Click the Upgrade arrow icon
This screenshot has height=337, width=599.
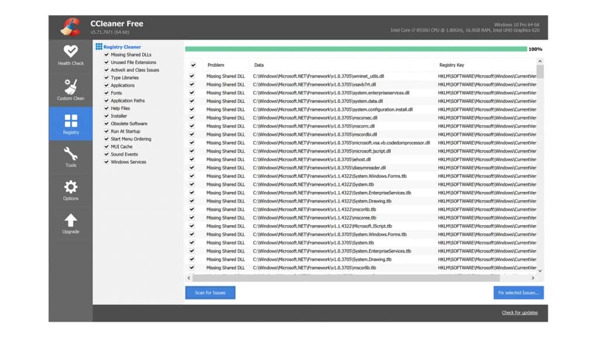(x=70, y=221)
